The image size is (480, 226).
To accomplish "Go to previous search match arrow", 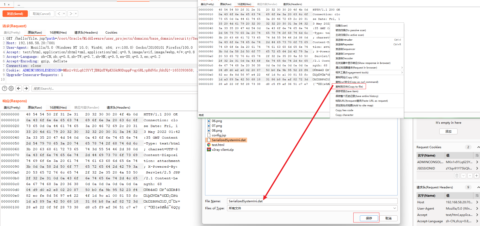I will [x=19, y=88].
